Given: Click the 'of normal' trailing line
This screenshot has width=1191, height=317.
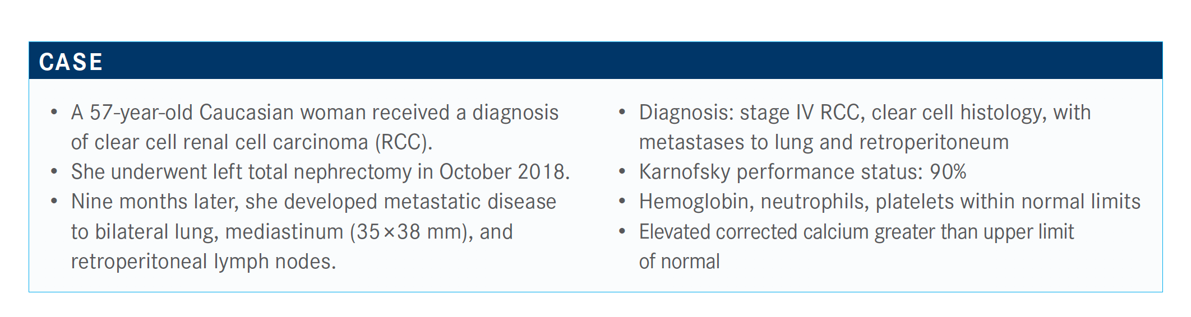Looking at the screenshot, I should 679,262.
